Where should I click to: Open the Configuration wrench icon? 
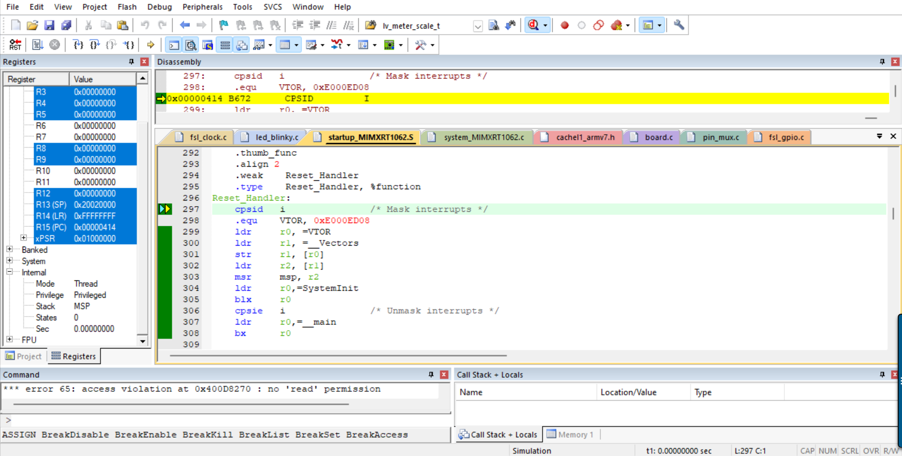pyautogui.click(x=678, y=25)
